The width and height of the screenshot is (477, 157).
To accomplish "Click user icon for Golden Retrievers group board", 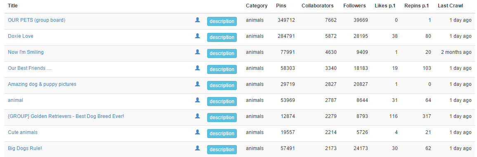I will pos(197,116).
